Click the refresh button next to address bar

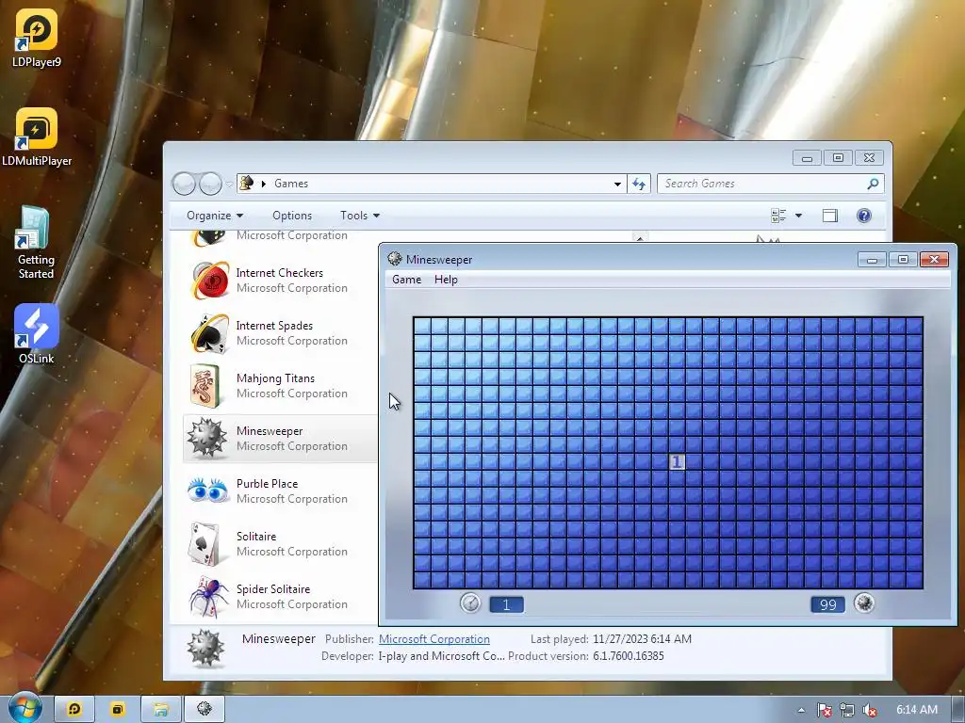[639, 184]
